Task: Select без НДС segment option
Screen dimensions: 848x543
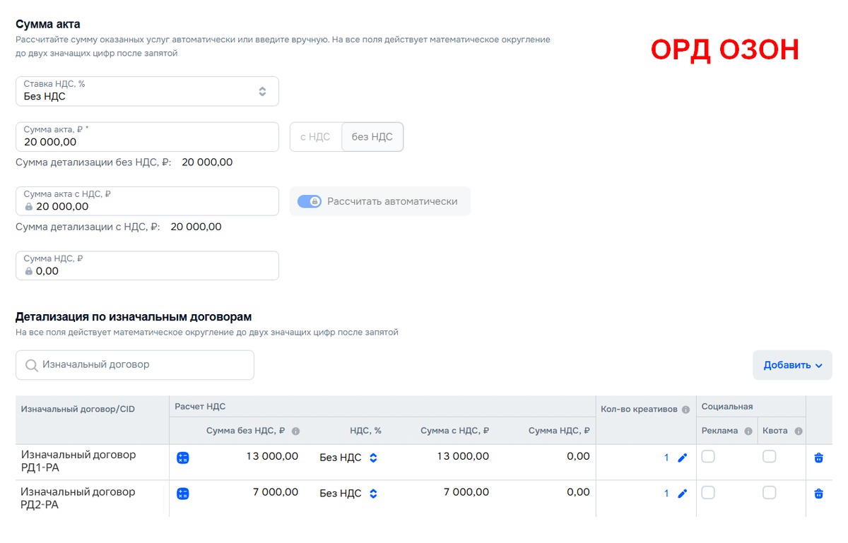Action: point(372,137)
